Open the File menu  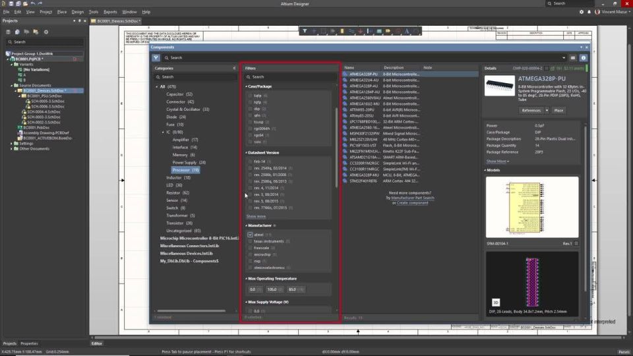coord(6,12)
